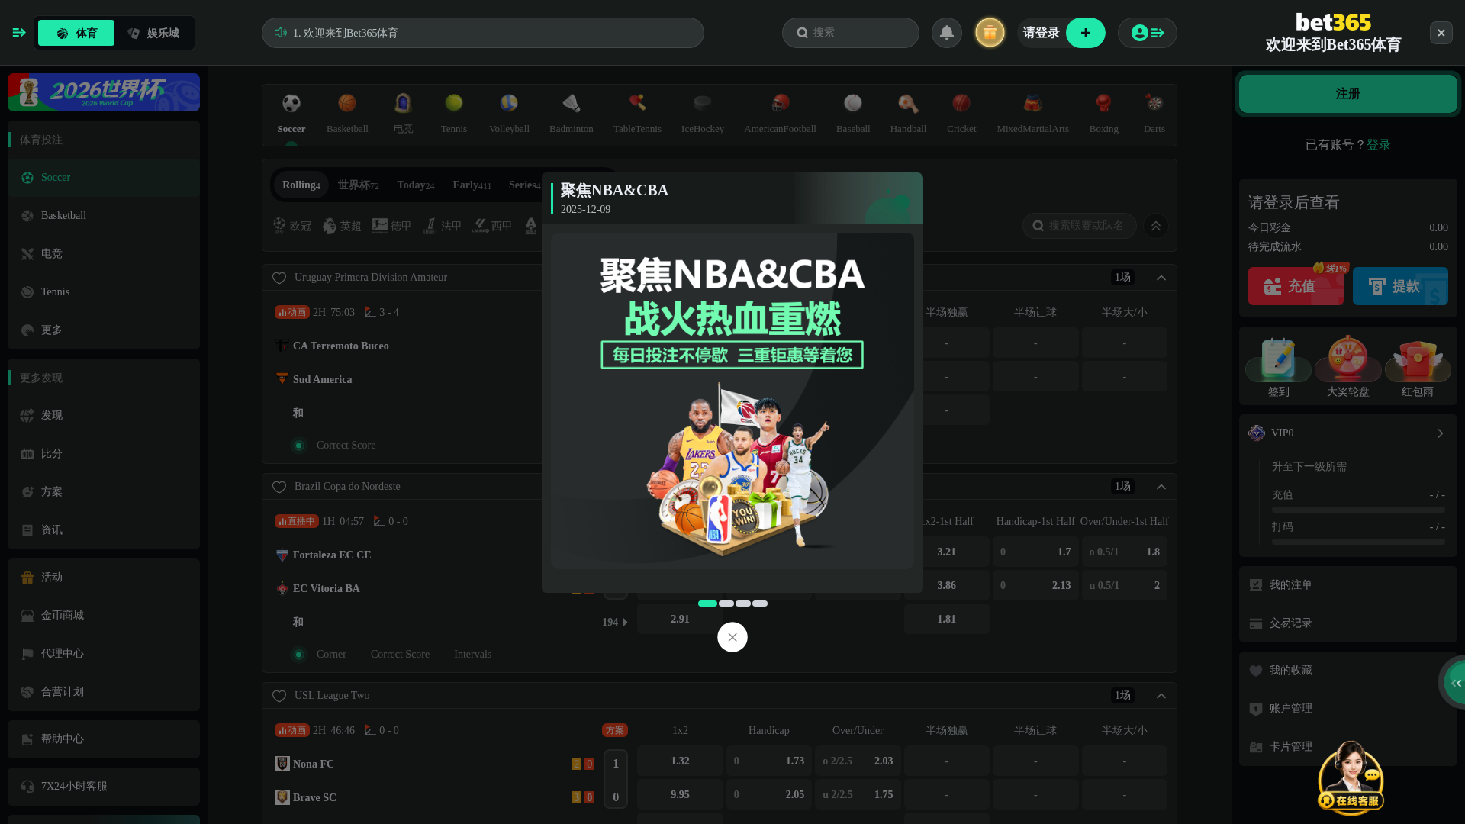Select second carousel dot indicator in popup
The width and height of the screenshot is (1465, 824).
tap(726, 604)
